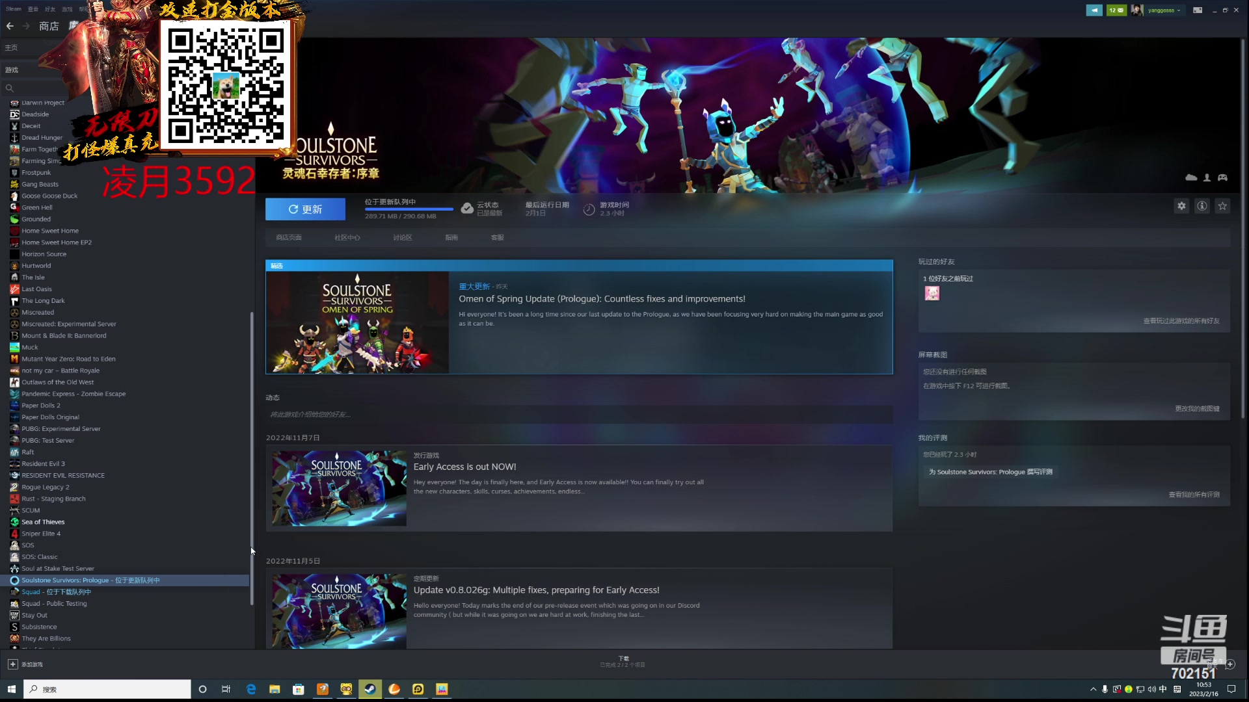Write a review for Soulstone Survivors: Prologue
Screen dimensions: 1249x702
click(990, 472)
